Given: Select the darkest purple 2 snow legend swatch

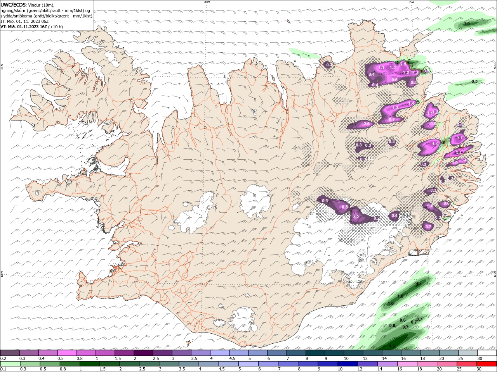Looking at the screenshot, I should [143, 353].
